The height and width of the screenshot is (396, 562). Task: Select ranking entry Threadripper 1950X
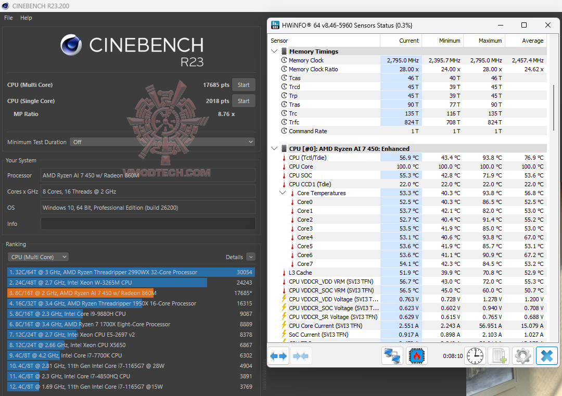(131, 303)
